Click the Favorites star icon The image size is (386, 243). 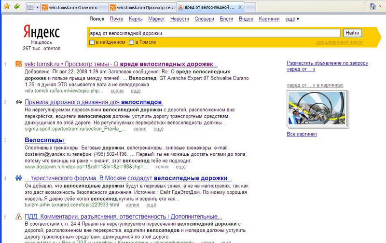click(7, 6)
